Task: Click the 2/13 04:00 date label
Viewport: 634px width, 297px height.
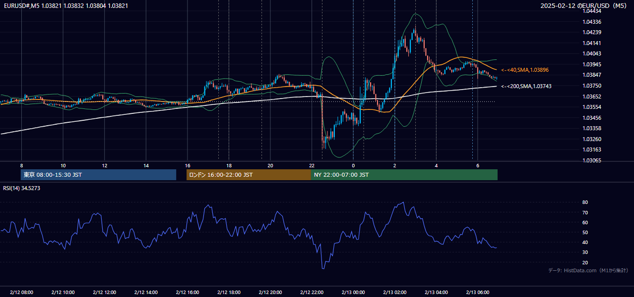Action: [x=436, y=292]
